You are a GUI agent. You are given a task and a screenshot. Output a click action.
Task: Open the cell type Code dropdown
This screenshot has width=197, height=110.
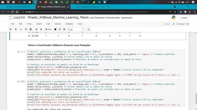76,29
